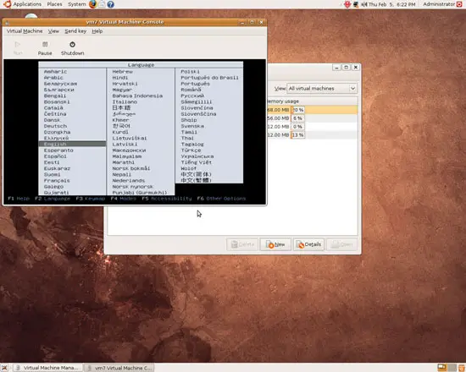Launch Firefox from the top panel
Screen dimensions: 466x372
tap(92, 4)
